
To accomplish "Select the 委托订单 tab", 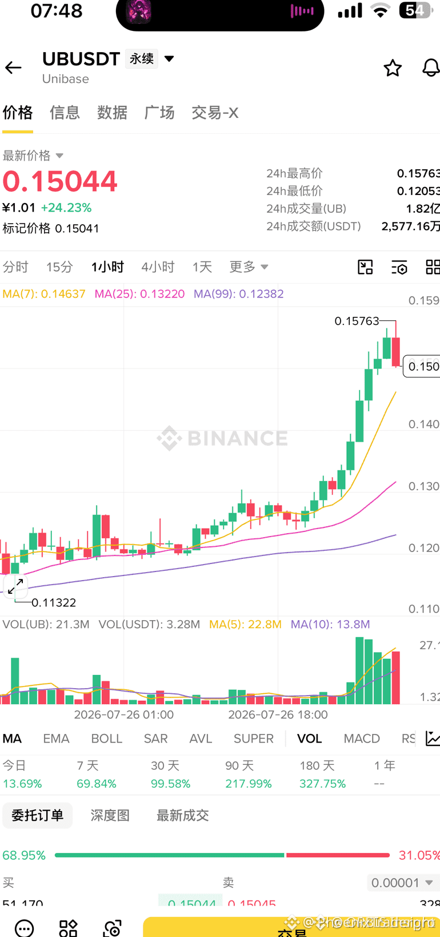I will (x=38, y=815).
